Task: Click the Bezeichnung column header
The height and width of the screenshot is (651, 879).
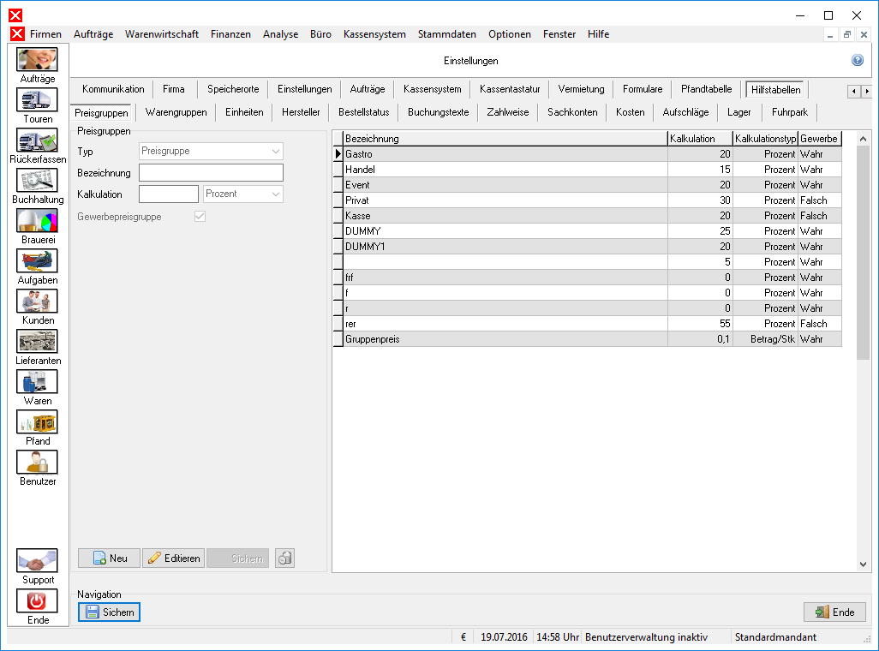Action: click(x=505, y=139)
